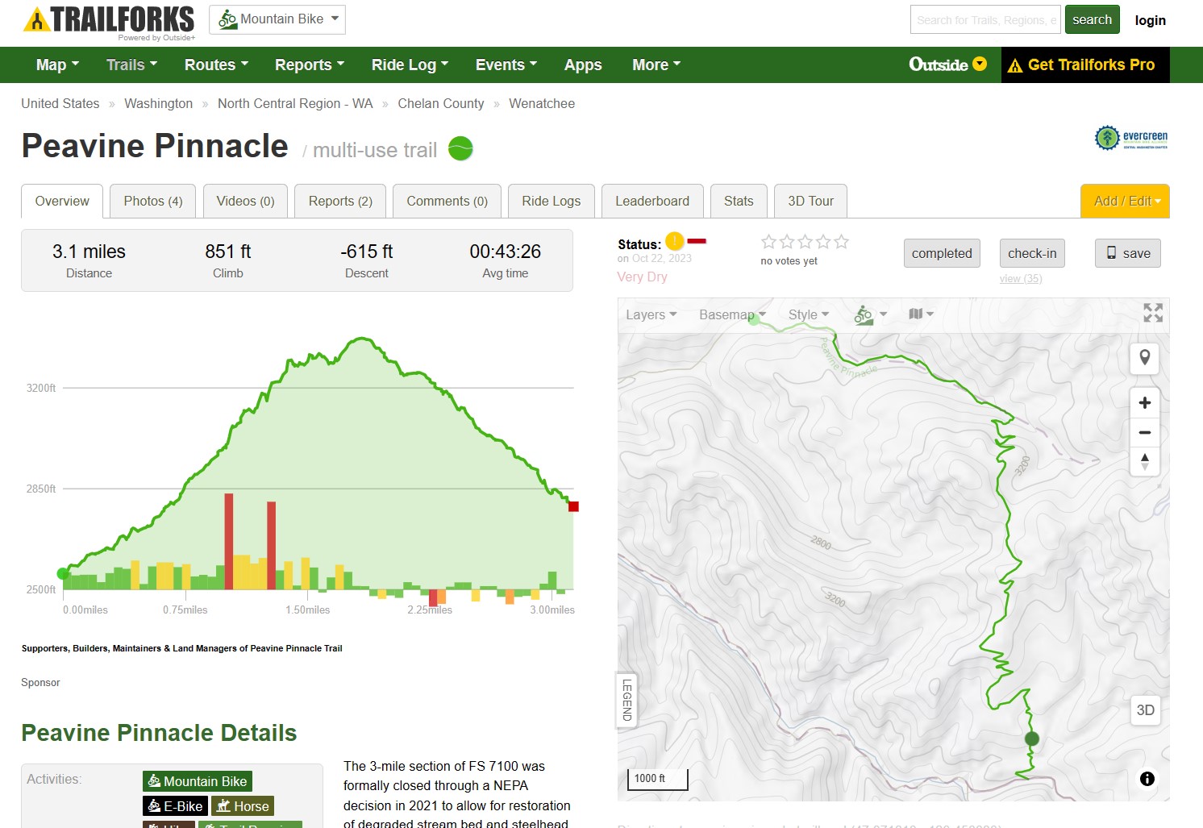The image size is (1203, 828).
Task: Open North Central Region - WA breadcrumb
Action: [x=295, y=103]
